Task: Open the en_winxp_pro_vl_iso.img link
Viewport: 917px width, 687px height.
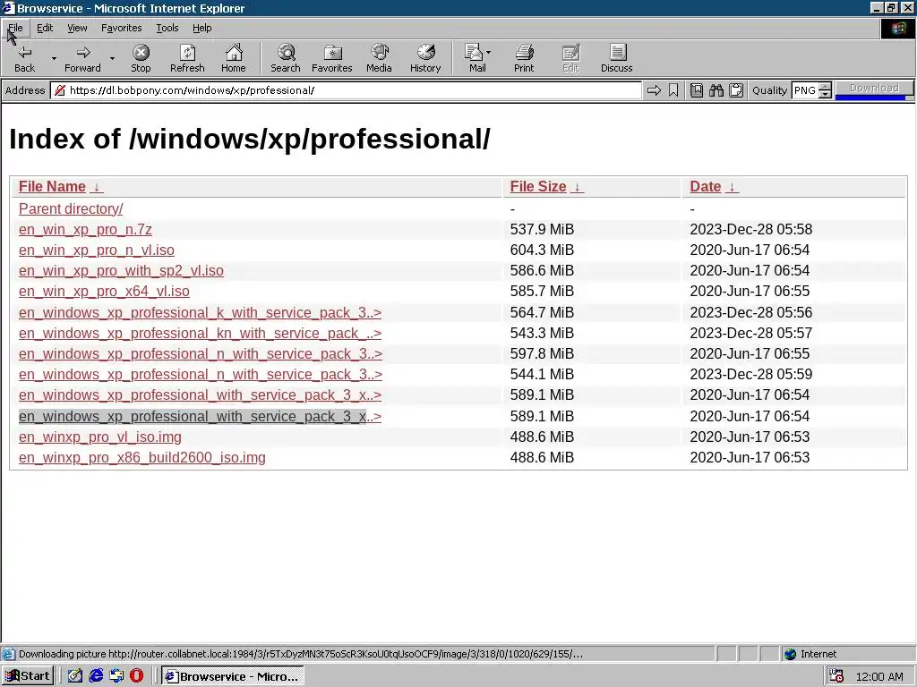Action: (100, 437)
